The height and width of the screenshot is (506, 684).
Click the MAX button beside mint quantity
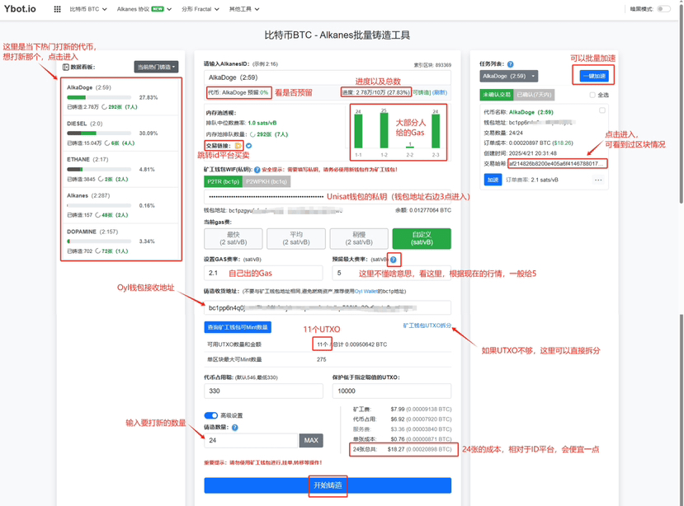pos(311,440)
